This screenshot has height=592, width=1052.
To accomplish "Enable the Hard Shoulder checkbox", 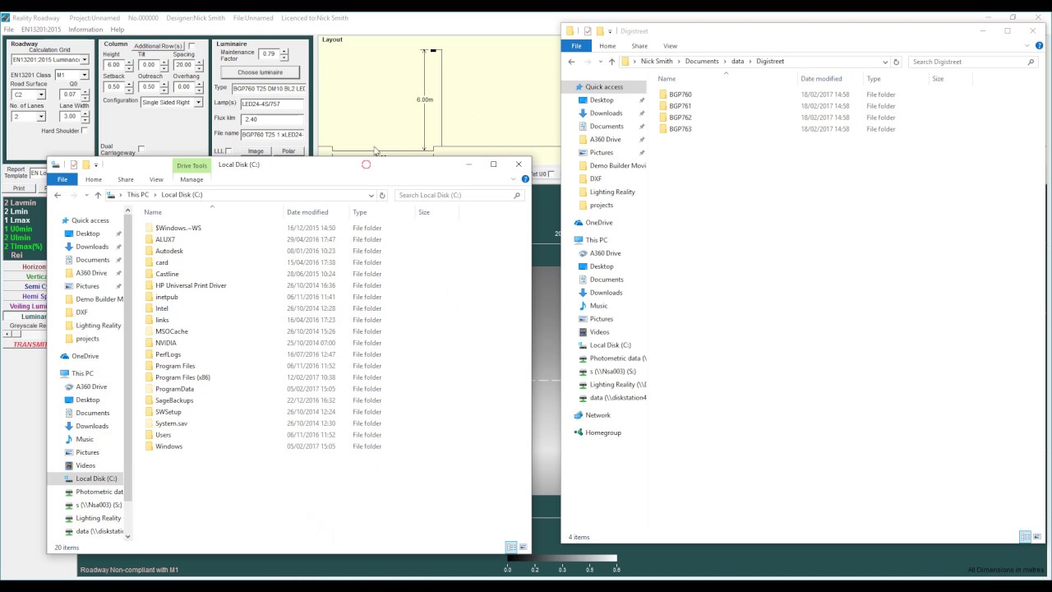I will [85, 131].
